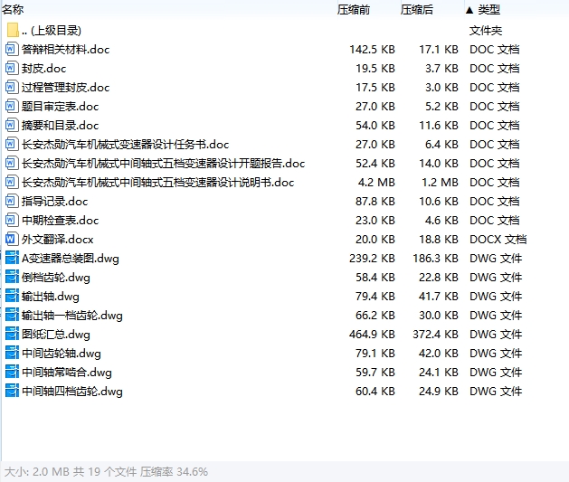Image resolution: width=569 pixels, height=482 pixels.
Task: Select the file name 中间齿轮轴.dwg
Action: [61, 354]
